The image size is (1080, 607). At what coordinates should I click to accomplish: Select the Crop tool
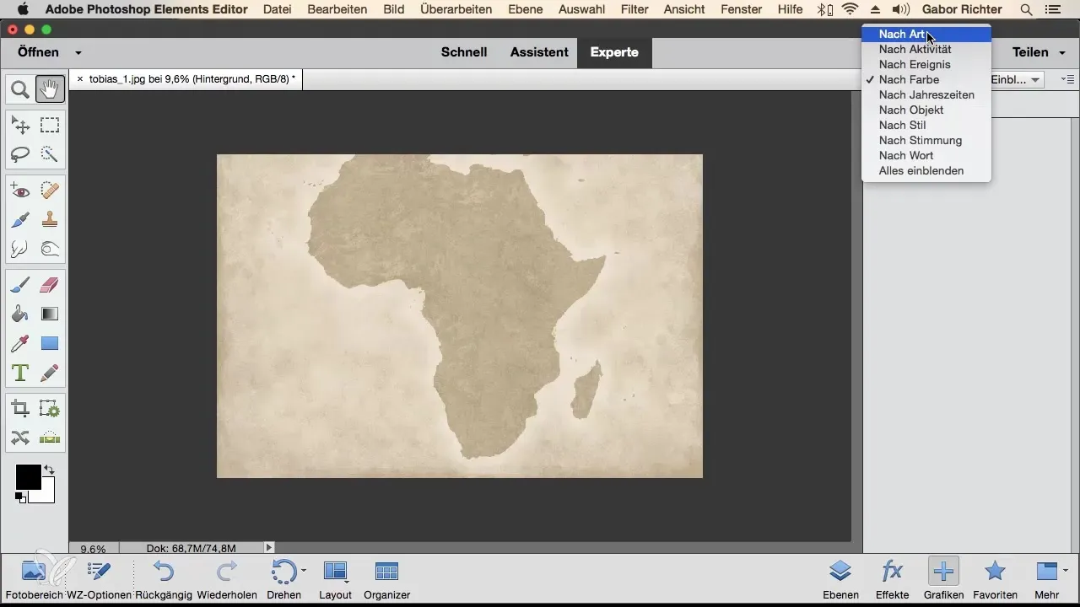[20, 409]
